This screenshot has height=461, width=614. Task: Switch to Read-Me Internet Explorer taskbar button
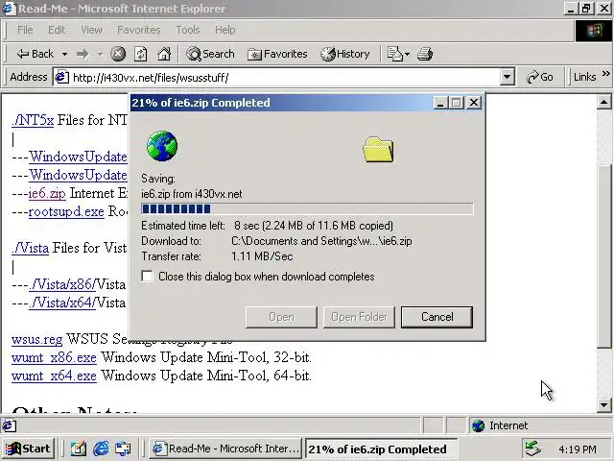click(225, 449)
